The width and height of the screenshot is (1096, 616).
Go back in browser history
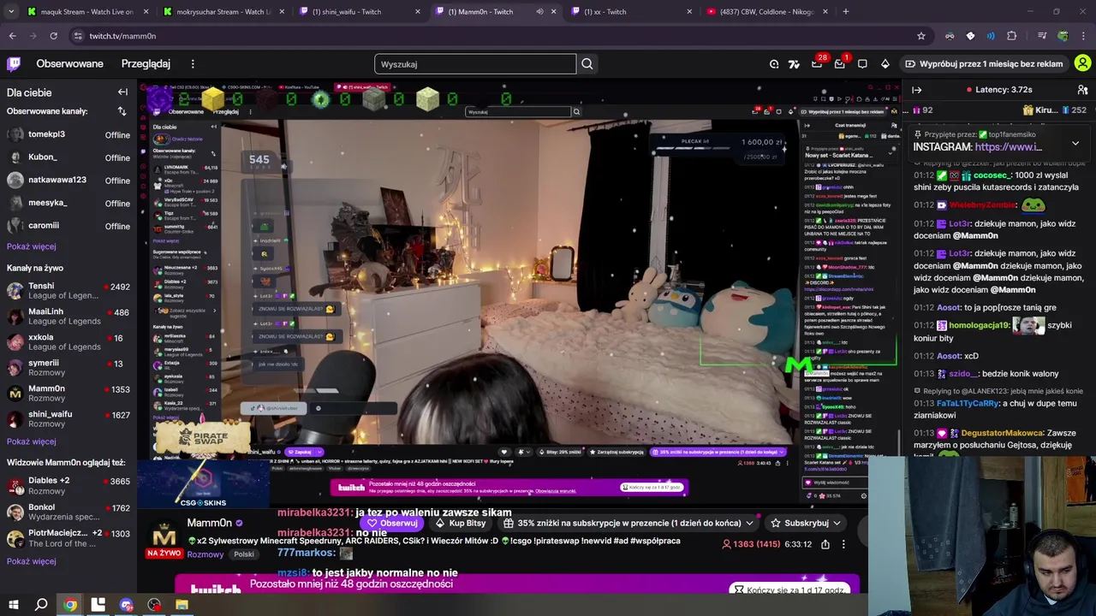click(x=12, y=36)
